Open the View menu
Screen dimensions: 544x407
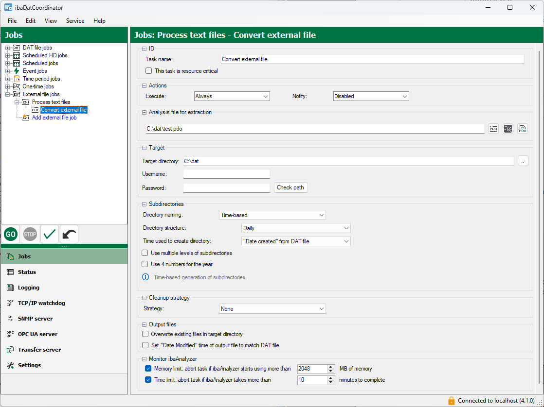click(x=51, y=21)
